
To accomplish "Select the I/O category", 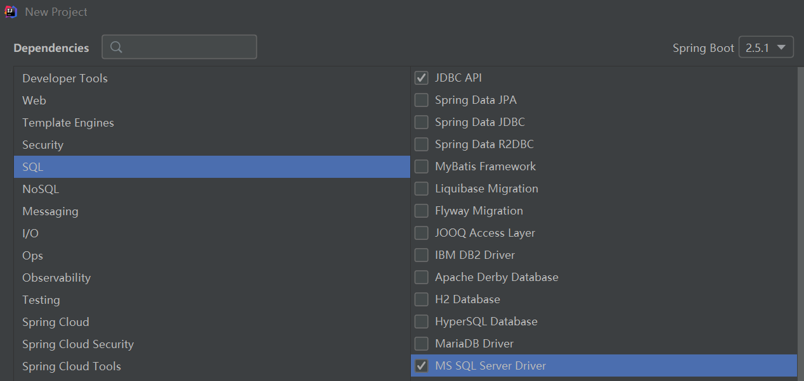I will point(212,234).
